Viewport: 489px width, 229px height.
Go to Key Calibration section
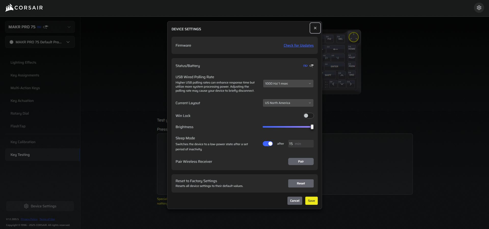click(x=23, y=142)
